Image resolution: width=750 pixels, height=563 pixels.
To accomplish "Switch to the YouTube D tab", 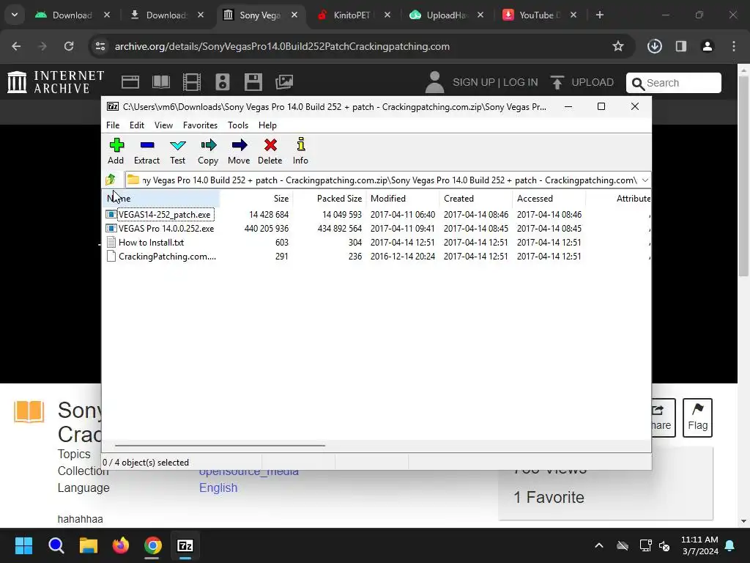I will click(540, 15).
